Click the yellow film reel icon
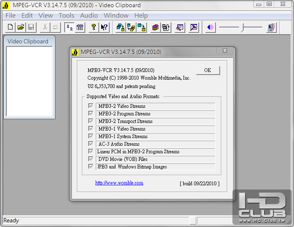The width and height of the screenshot is (294, 227). point(155,27)
